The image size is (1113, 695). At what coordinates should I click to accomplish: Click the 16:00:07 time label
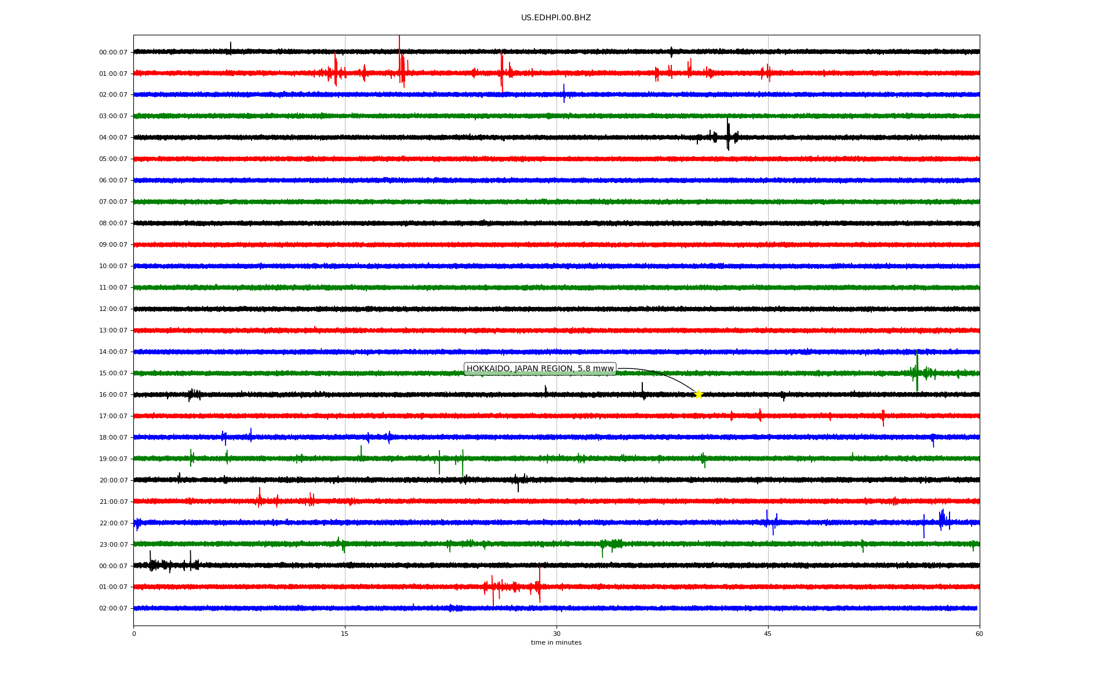(113, 395)
